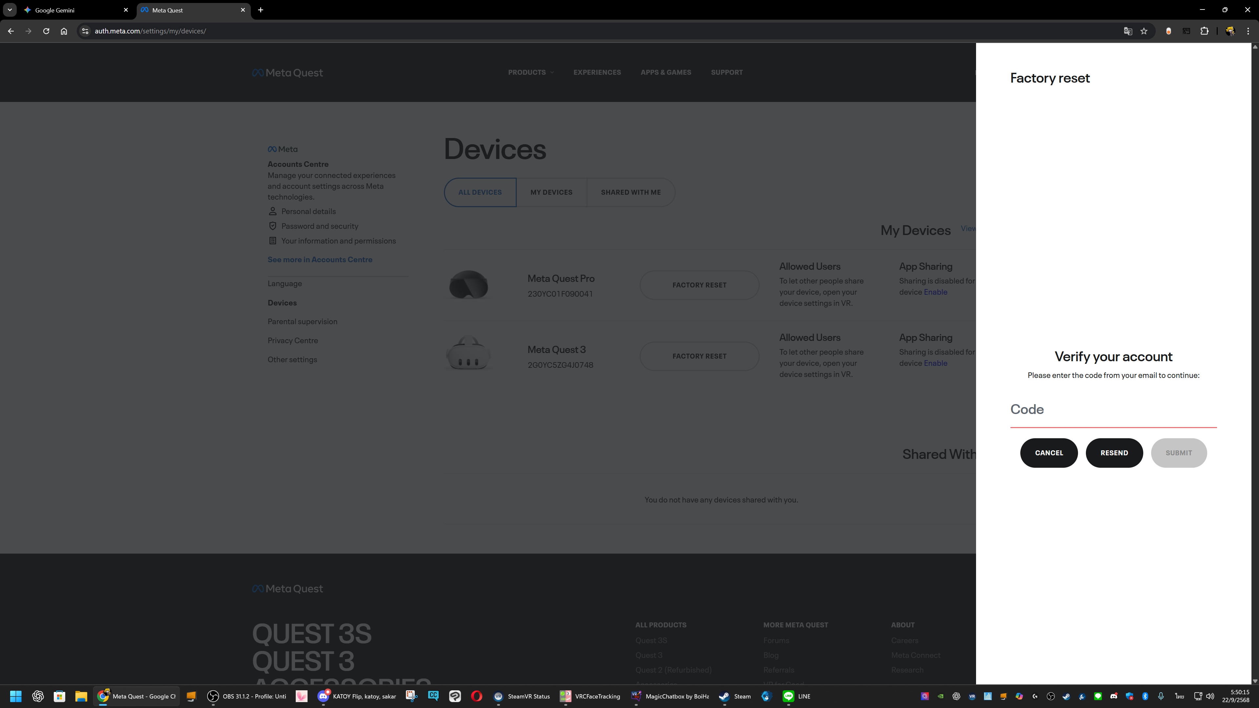Open Steam from the taskbar

[x=735, y=696]
